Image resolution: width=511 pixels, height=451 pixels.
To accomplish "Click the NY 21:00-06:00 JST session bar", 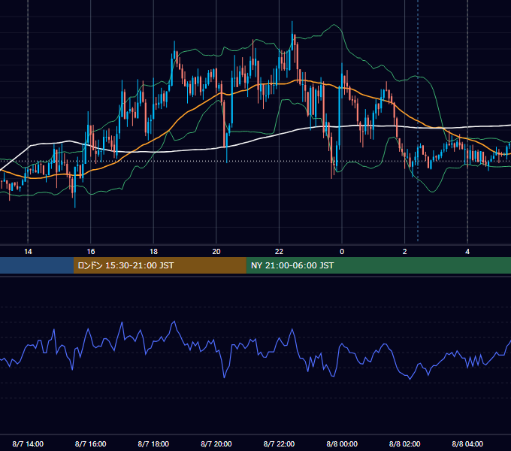I will (x=378, y=265).
